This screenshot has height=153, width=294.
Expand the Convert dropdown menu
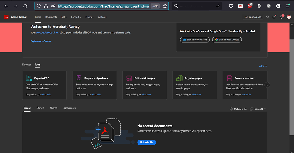click(x=76, y=17)
